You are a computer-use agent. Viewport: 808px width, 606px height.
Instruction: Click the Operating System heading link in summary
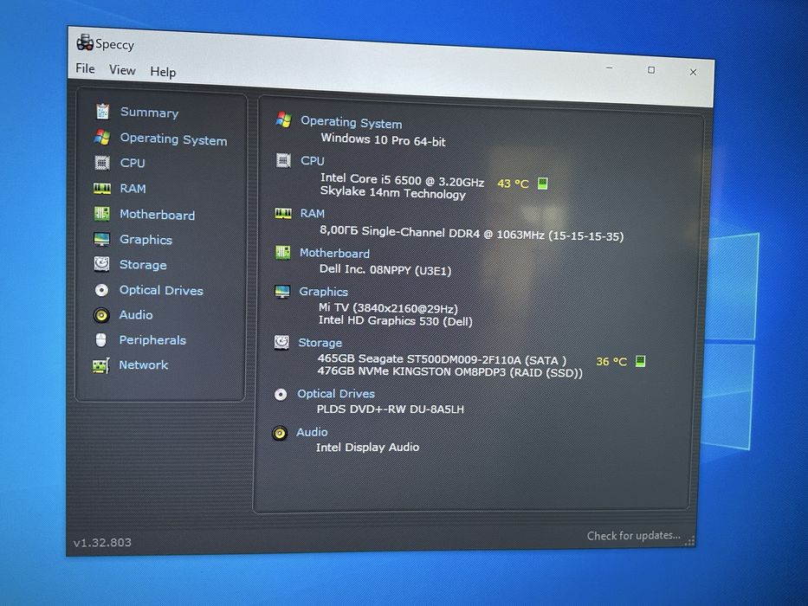pos(352,123)
